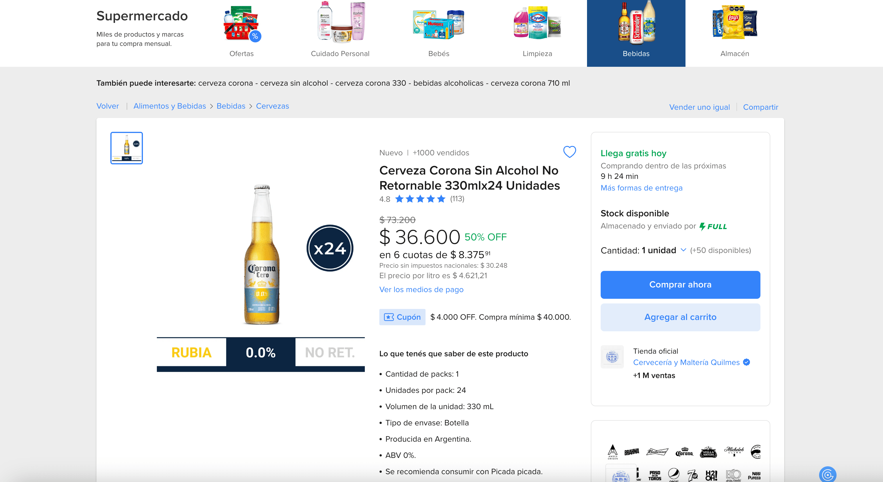
Task: Add product to favorites with heart icon
Action: click(569, 152)
